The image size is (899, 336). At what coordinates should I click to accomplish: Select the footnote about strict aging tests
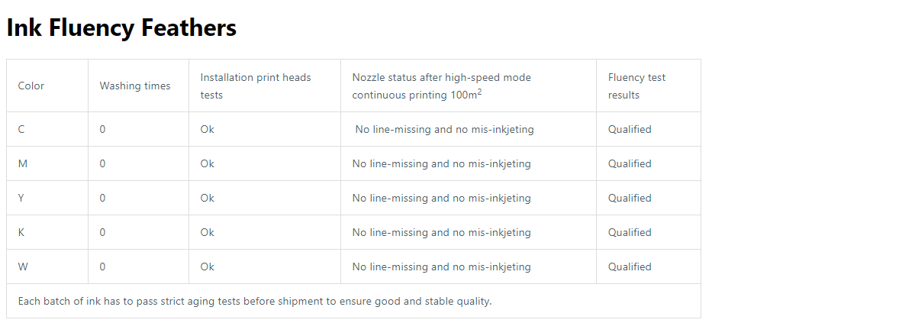click(255, 301)
